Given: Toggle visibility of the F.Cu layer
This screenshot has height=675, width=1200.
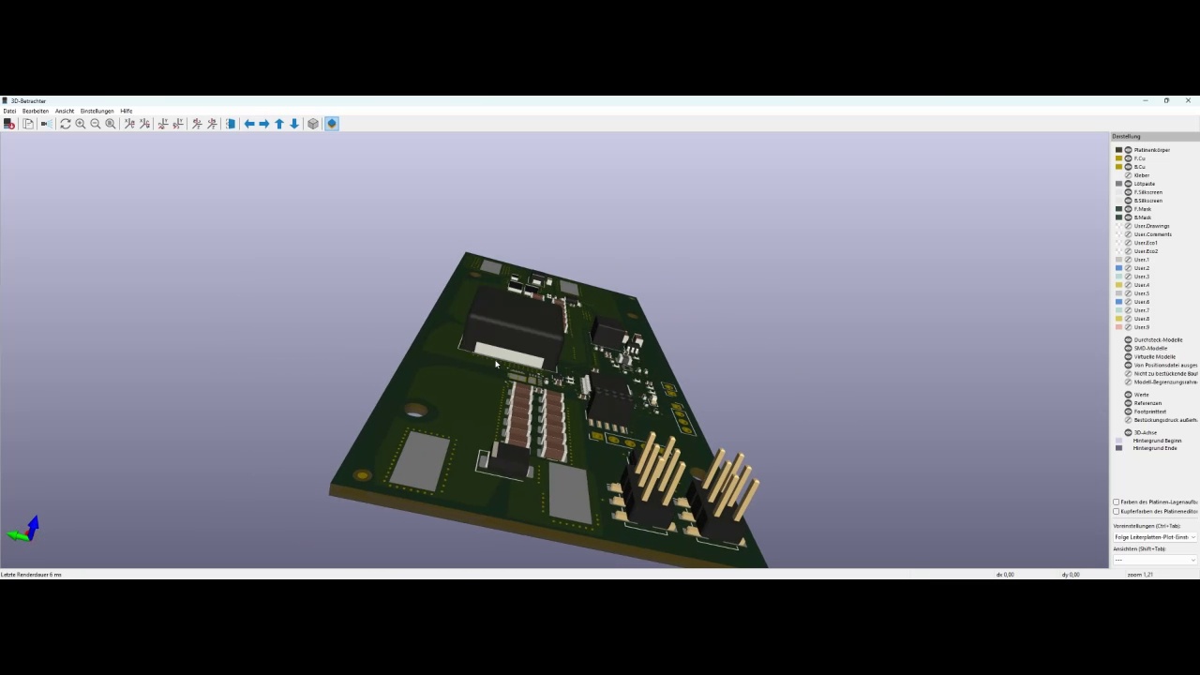Looking at the screenshot, I should click(x=1128, y=158).
